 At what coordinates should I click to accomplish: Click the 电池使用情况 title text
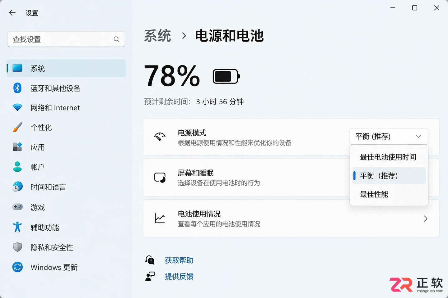point(199,214)
